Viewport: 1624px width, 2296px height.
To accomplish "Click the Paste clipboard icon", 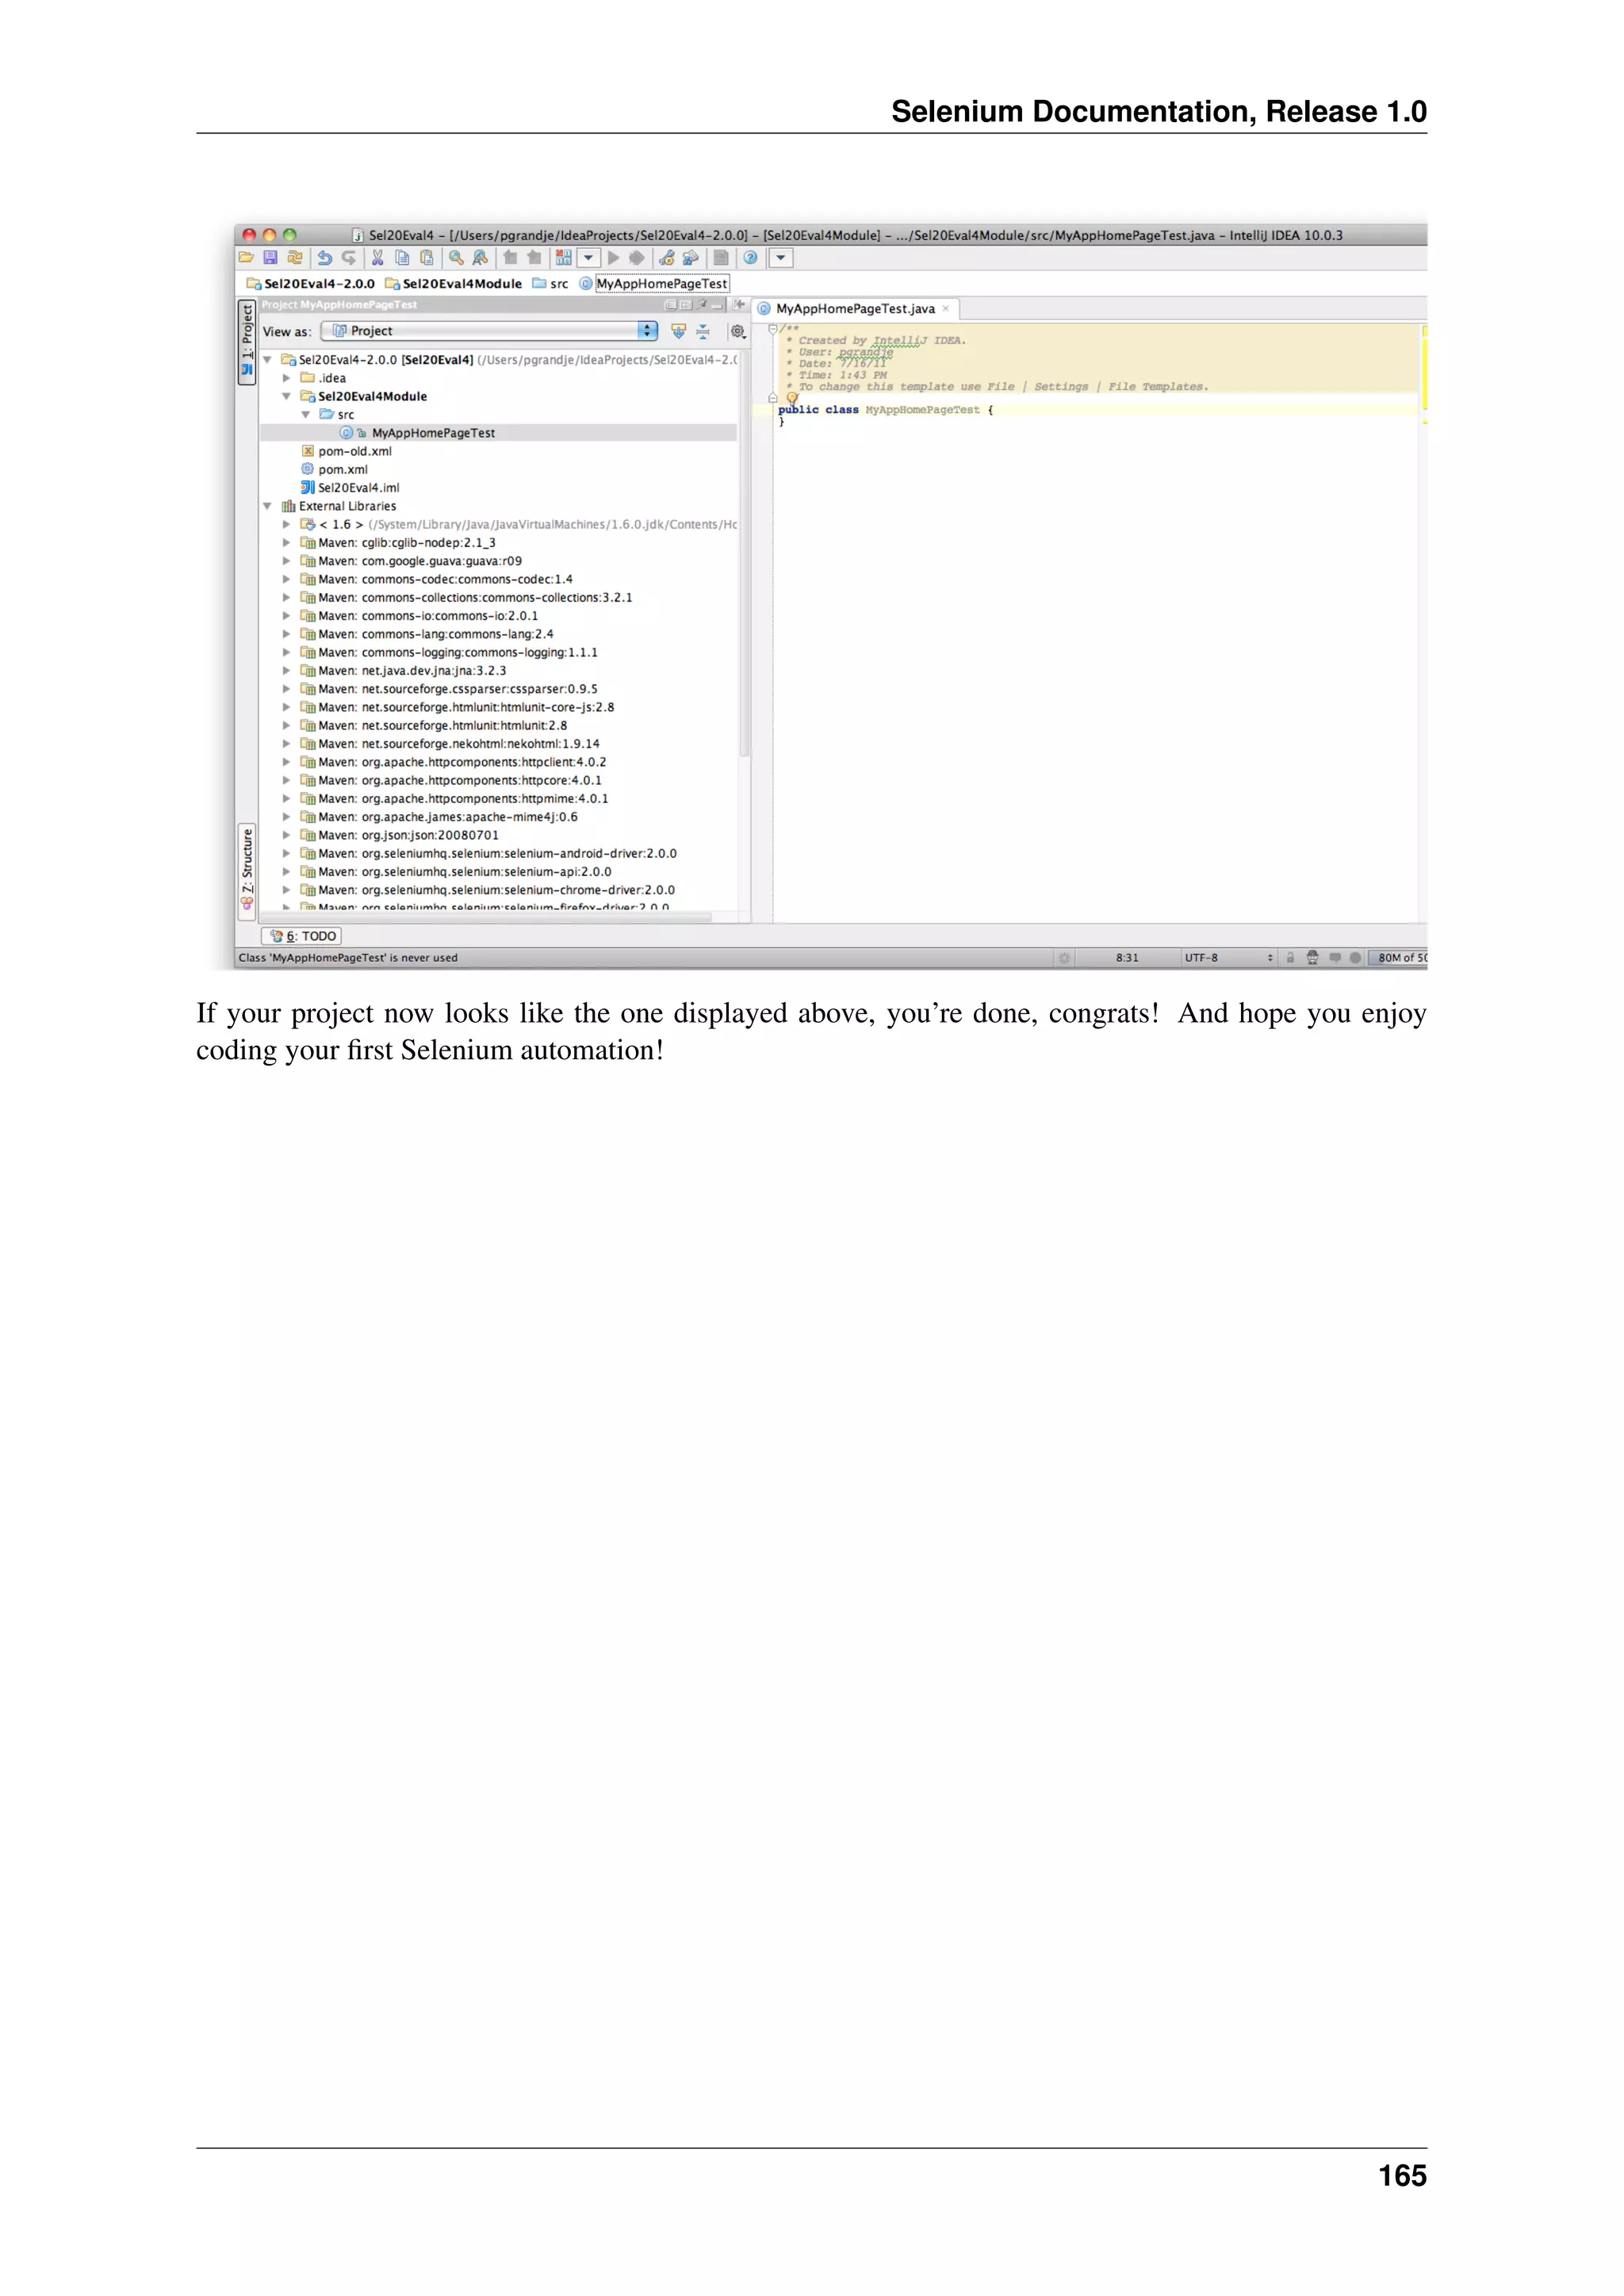I will tap(427, 258).
